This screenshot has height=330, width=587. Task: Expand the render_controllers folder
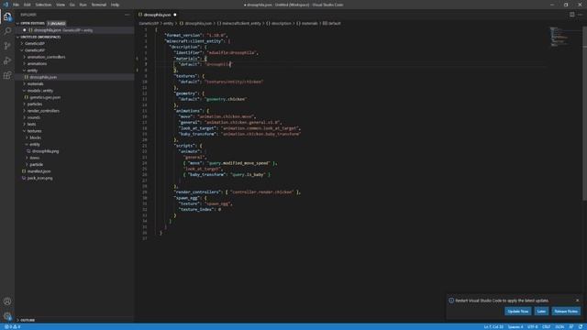(x=43, y=111)
